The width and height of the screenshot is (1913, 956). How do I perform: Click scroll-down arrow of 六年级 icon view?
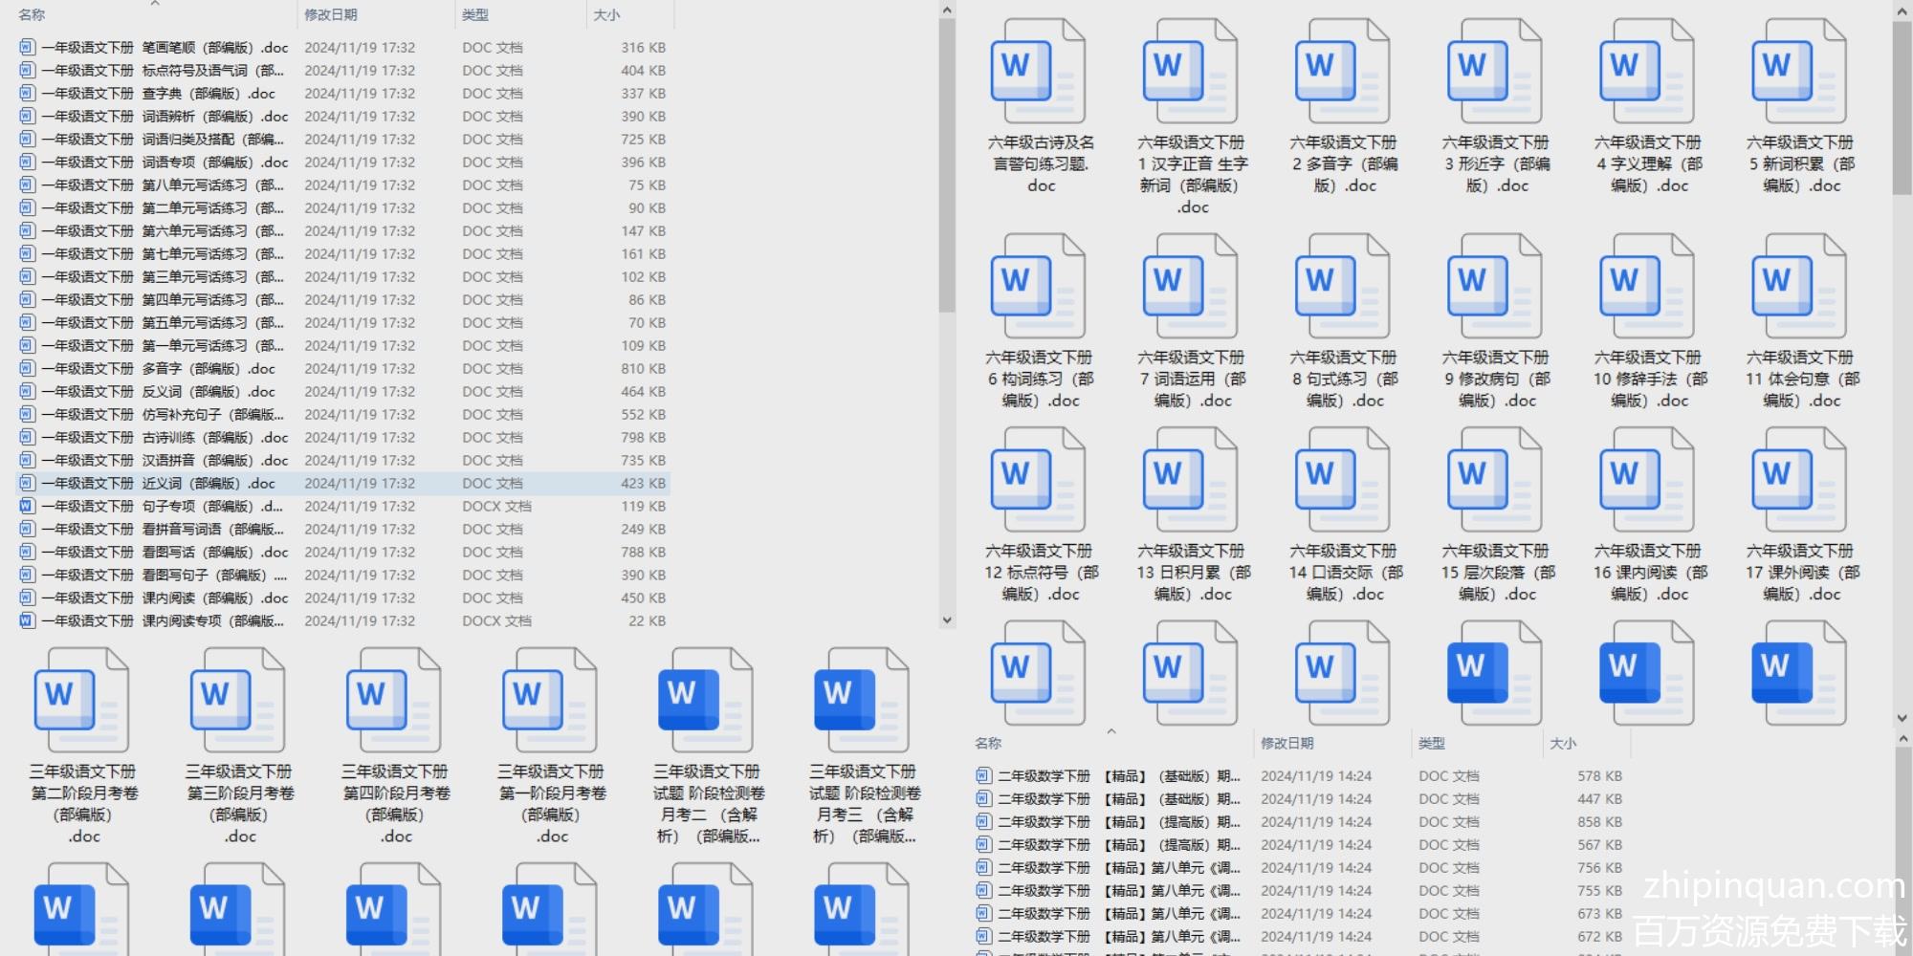click(x=1902, y=717)
